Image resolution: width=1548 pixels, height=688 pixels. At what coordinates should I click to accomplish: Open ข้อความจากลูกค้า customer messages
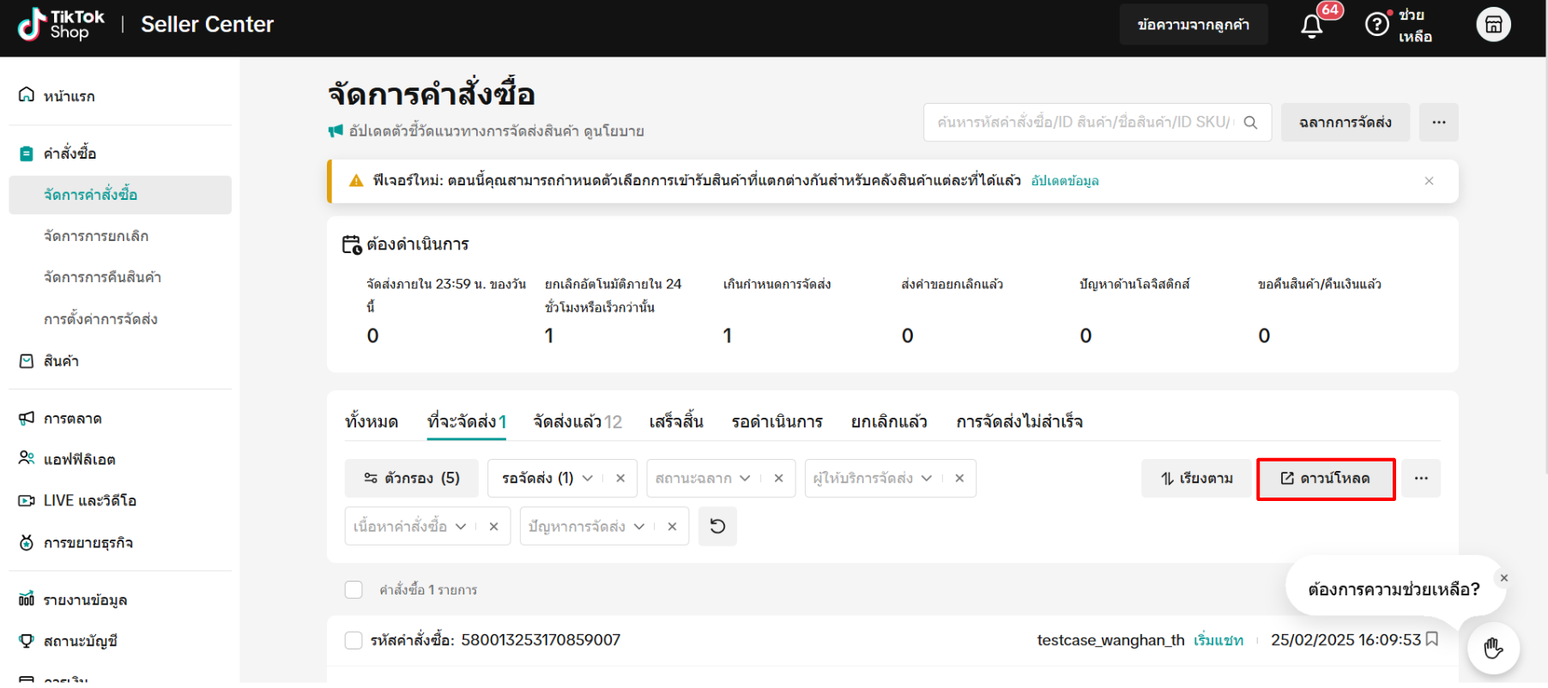coord(1194,24)
